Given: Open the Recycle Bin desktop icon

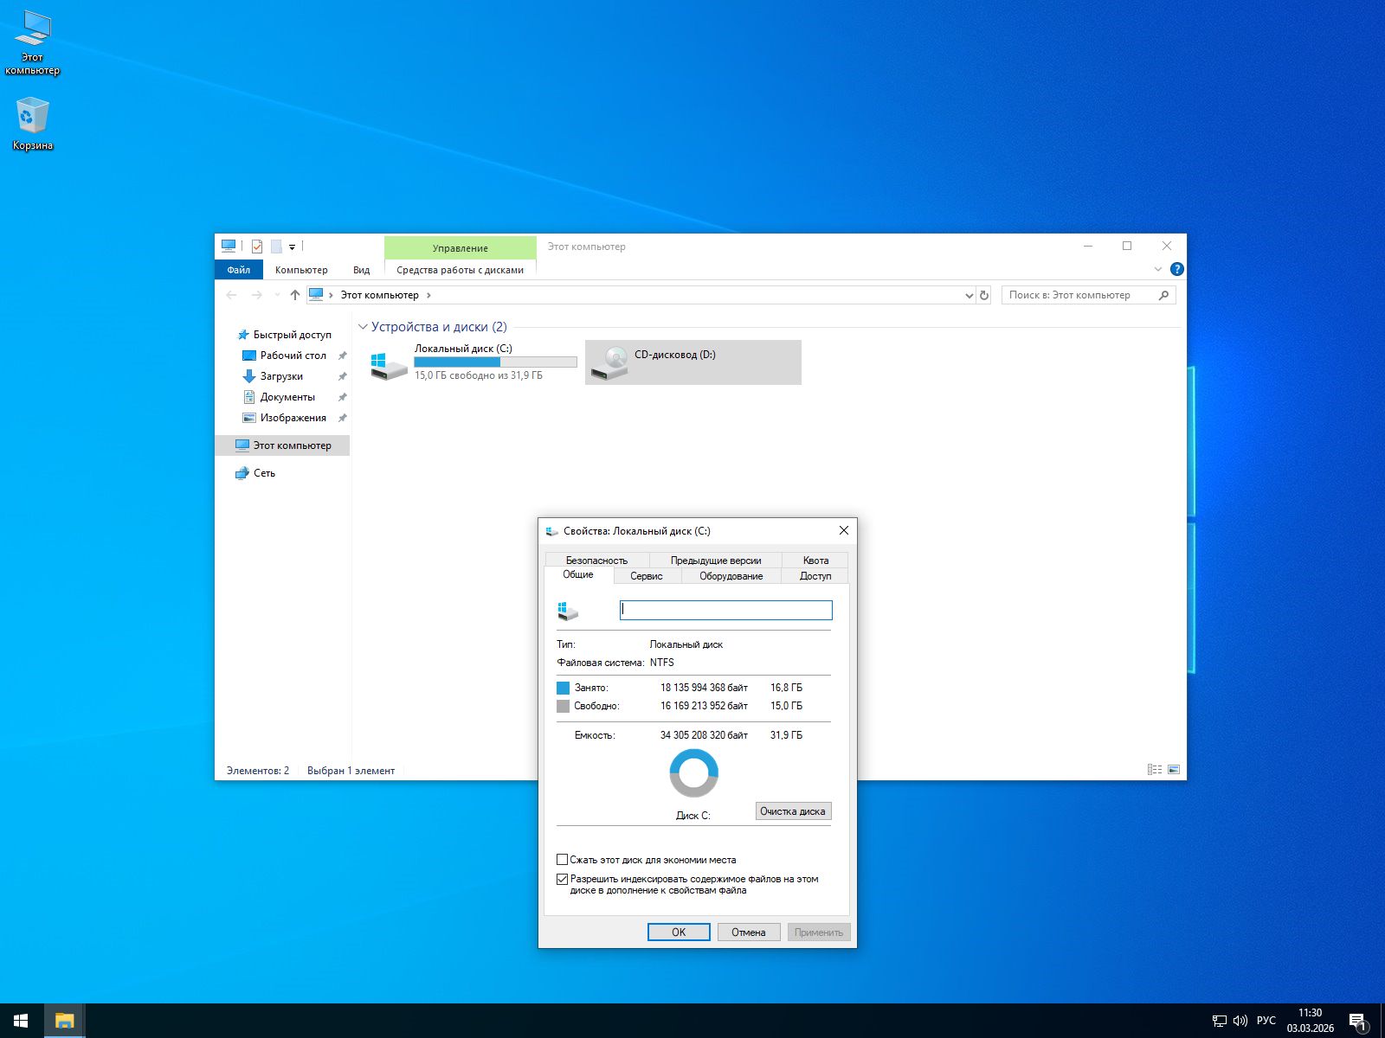Looking at the screenshot, I should [x=32, y=117].
